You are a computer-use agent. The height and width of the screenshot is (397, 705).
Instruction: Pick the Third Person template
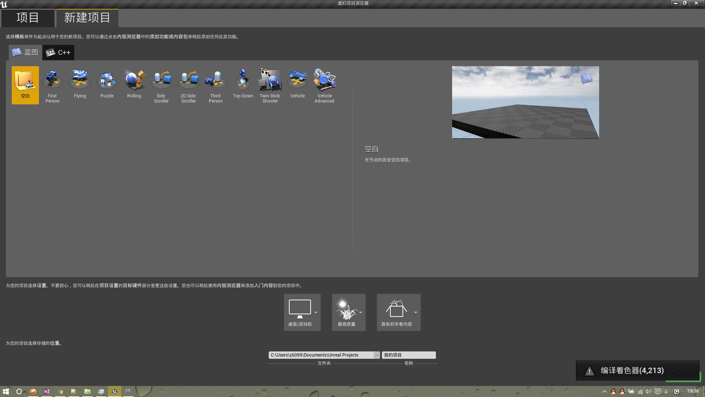tap(216, 85)
